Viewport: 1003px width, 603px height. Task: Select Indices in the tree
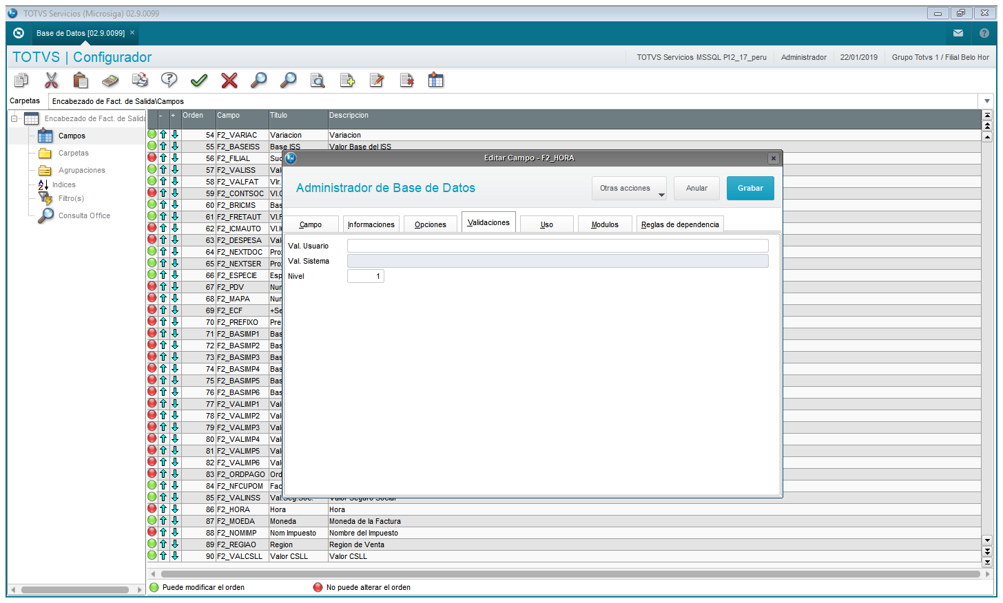[x=64, y=184]
